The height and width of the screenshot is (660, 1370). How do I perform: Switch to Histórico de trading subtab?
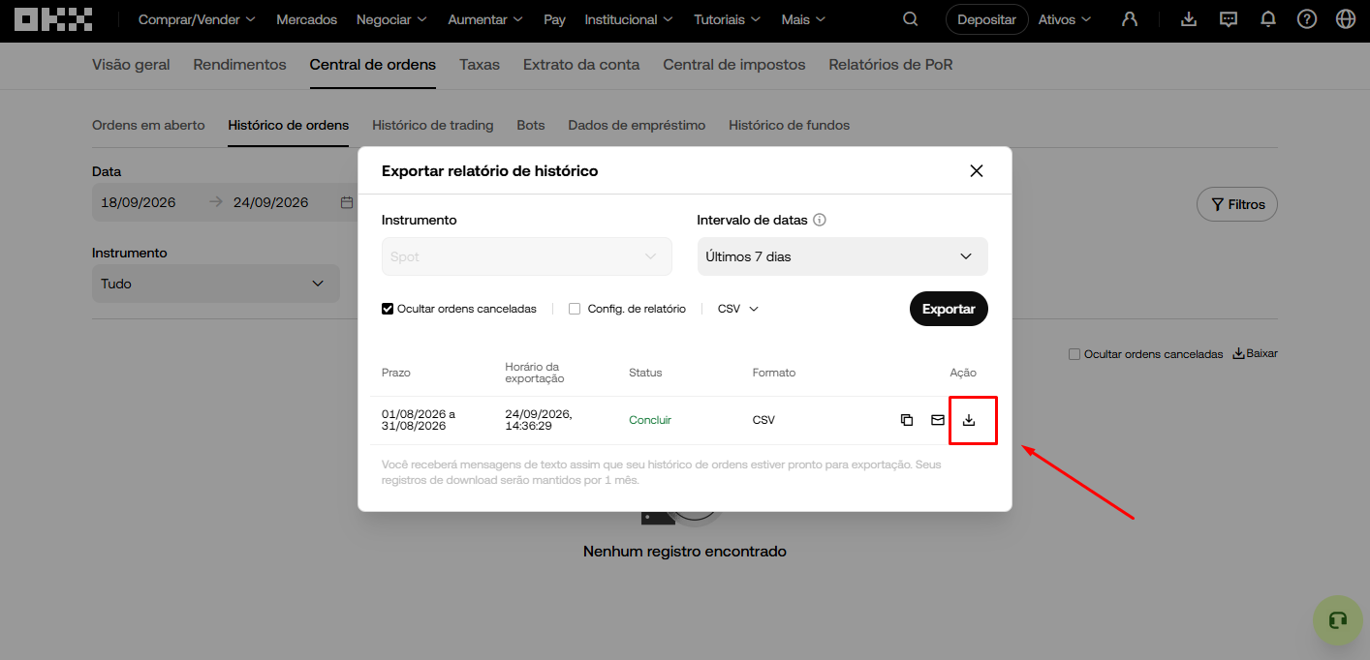click(433, 125)
